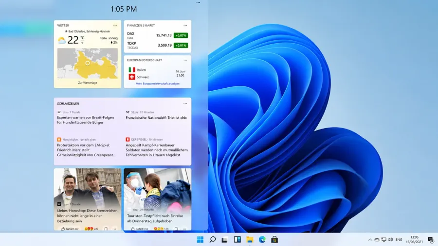Switch input language via ENG indicator
The width and height of the screenshot is (438, 246).
click(399, 240)
